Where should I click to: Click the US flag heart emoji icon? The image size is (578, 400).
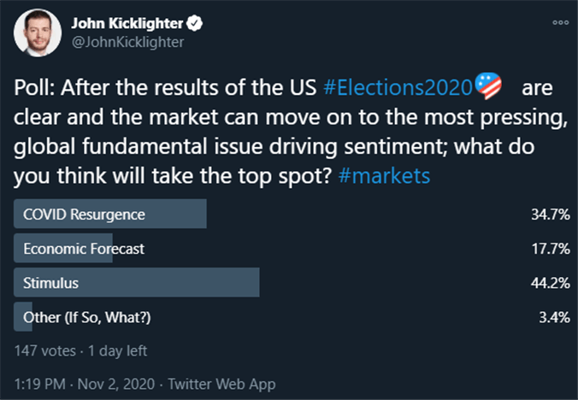click(488, 86)
